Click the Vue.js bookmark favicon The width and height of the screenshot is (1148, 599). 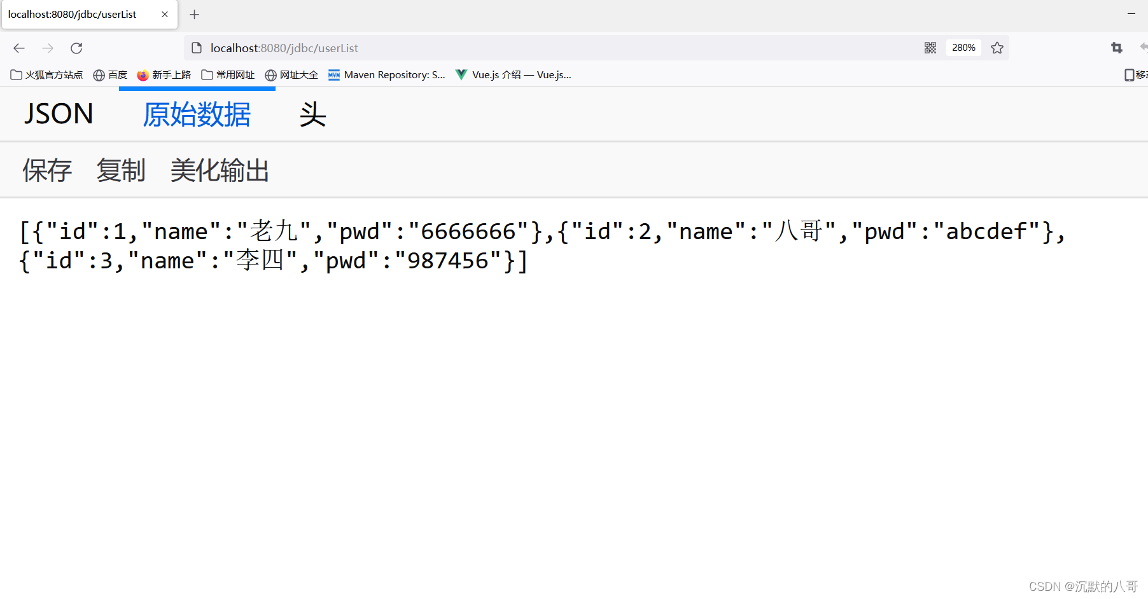[x=461, y=74]
